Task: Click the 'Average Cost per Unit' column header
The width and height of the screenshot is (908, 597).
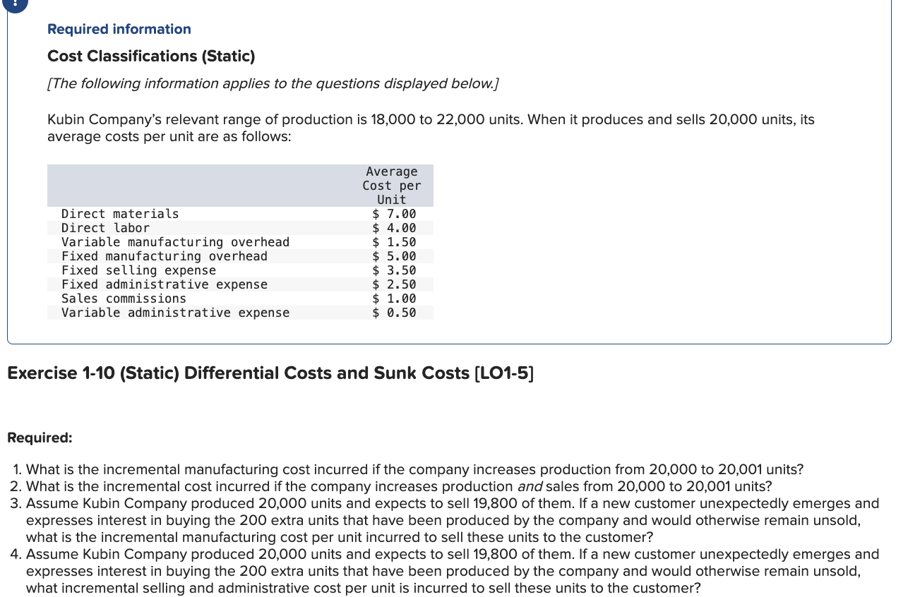Action: click(x=392, y=186)
